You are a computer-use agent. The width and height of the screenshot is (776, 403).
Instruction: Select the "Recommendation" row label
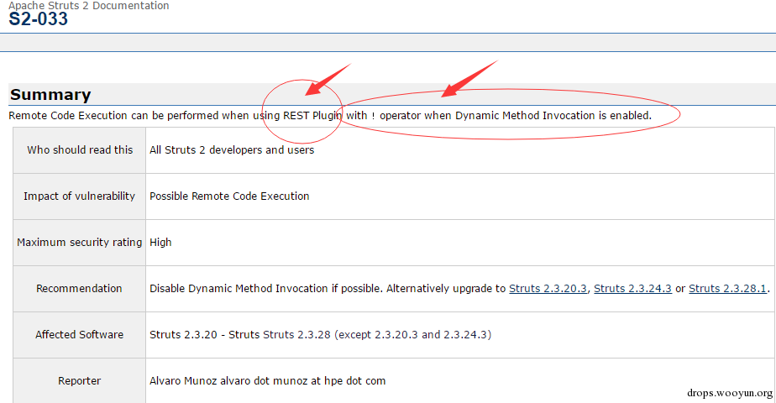80,289
